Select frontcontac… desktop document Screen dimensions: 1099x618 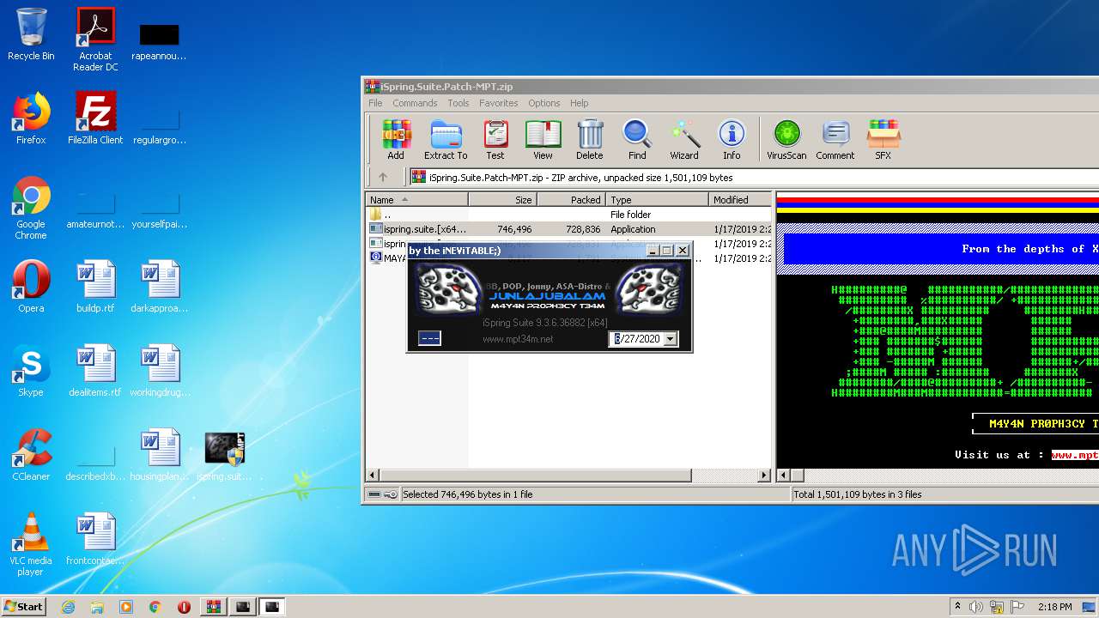coord(95,539)
